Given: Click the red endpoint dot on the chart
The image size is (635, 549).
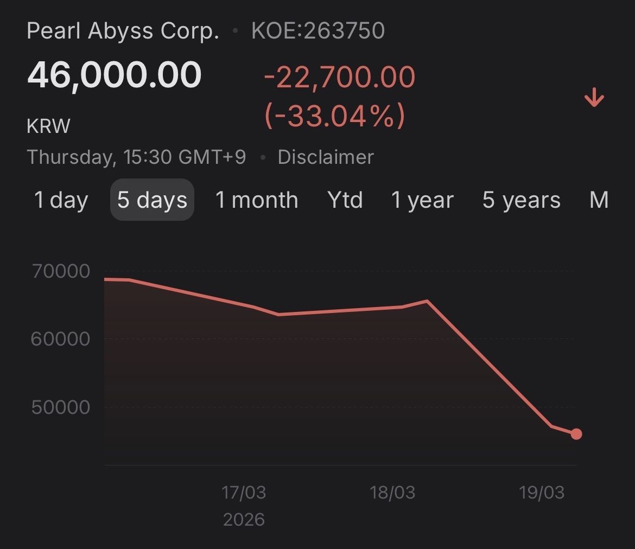Looking at the screenshot, I should [576, 434].
